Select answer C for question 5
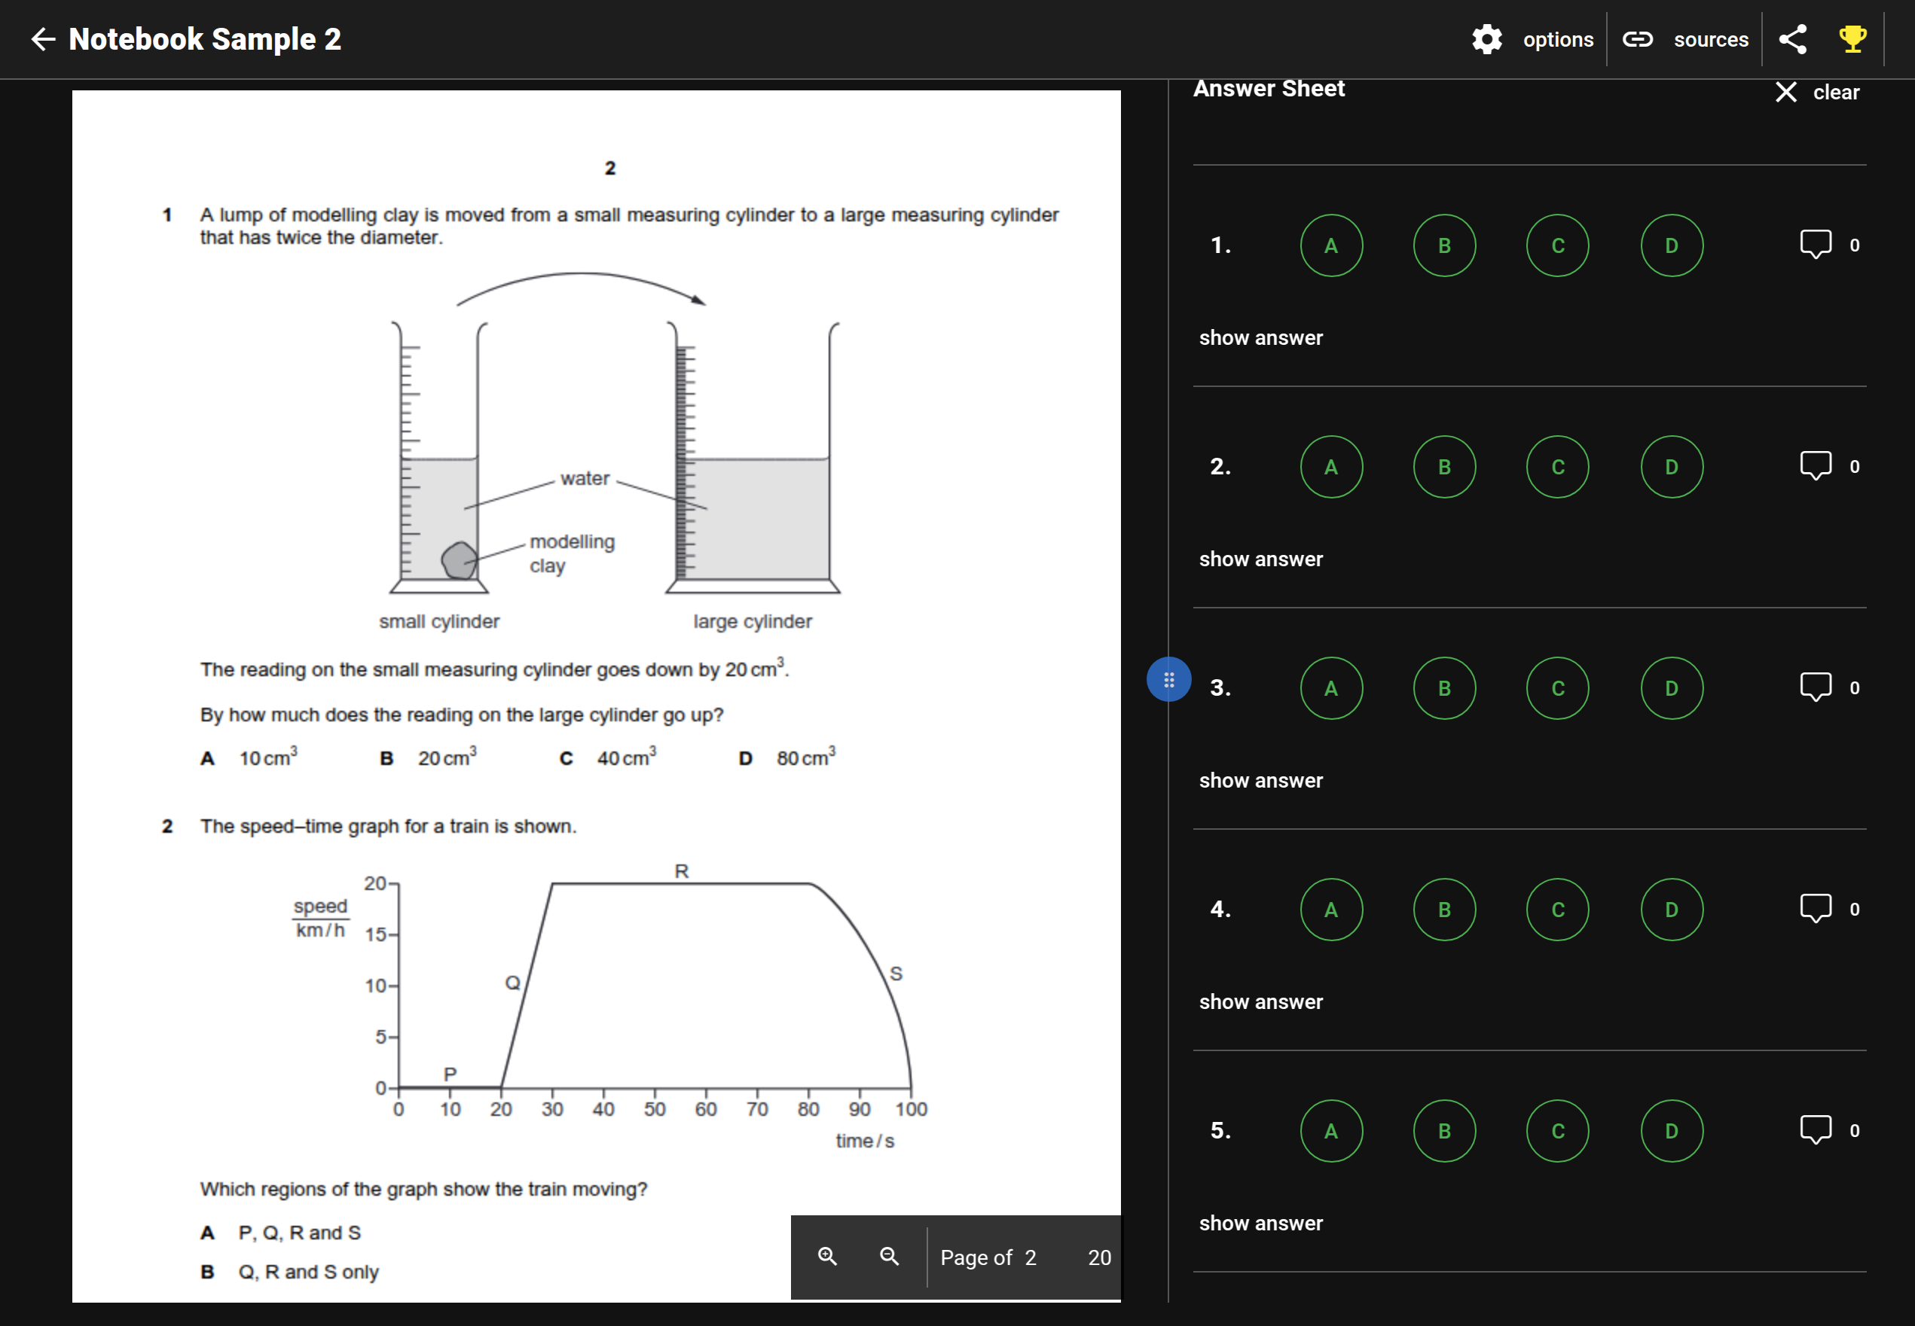 click(x=1558, y=1131)
